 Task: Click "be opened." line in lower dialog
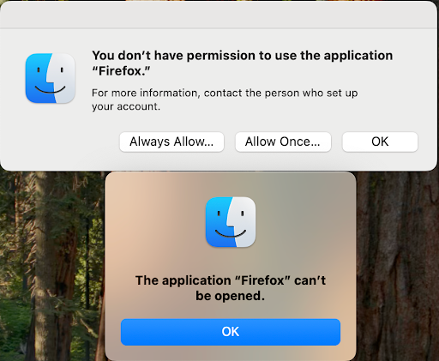point(231,296)
